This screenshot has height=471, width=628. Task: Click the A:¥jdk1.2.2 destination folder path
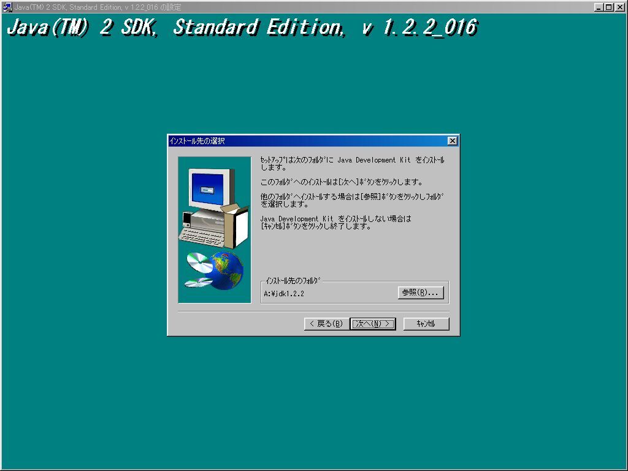[284, 294]
